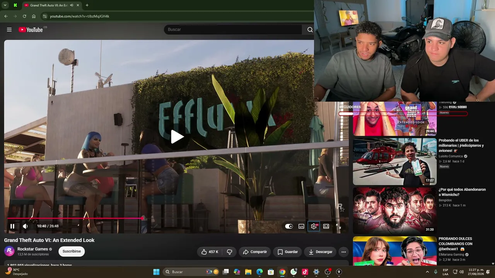Screen dimensions: 495x278
Task: Open File Explorer from the taskbar
Action: (x=248, y=272)
